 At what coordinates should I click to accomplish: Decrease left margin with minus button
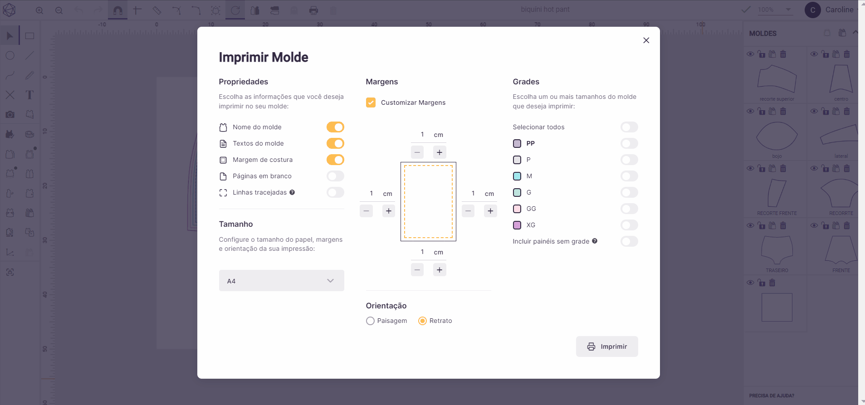(x=366, y=211)
